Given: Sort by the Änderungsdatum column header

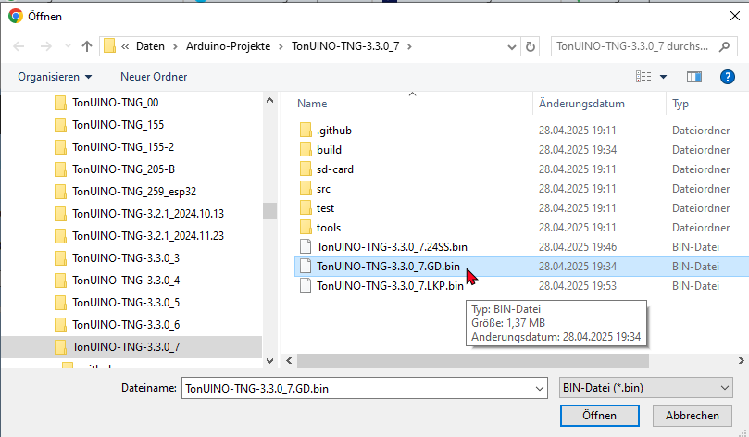Looking at the screenshot, I should point(581,104).
